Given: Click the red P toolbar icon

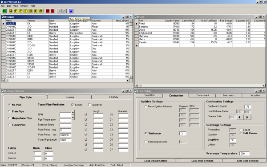Looking at the screenshot, I should (48, 11).
